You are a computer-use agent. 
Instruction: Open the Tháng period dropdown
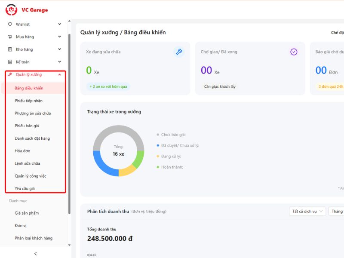coord(337,211)
